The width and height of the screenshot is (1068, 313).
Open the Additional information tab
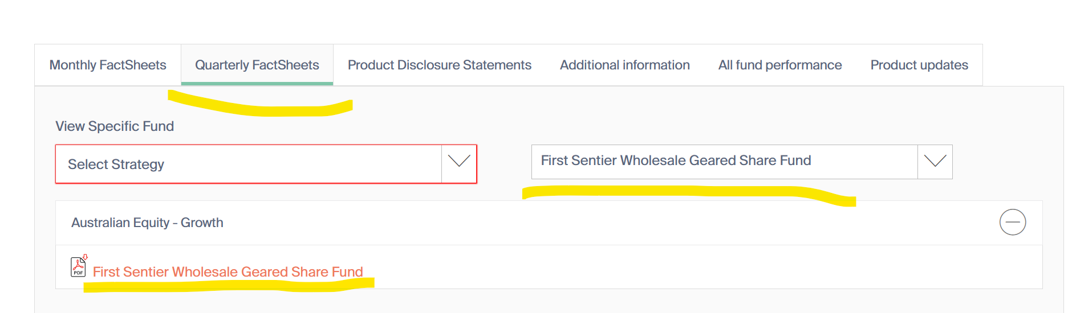[624, 65]
